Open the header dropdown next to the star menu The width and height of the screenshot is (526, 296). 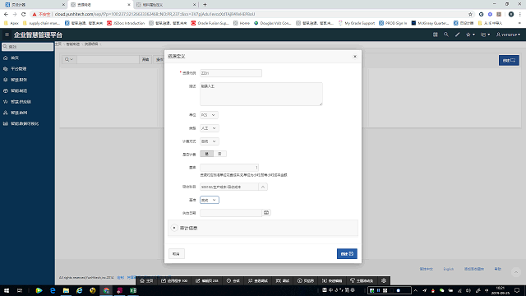click(x=485, y=35)
